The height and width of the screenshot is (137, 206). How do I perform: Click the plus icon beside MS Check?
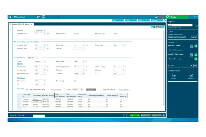pos(191,65)
